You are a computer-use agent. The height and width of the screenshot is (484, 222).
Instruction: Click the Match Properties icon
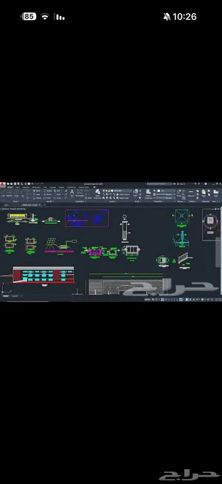(x=149, y=194)
